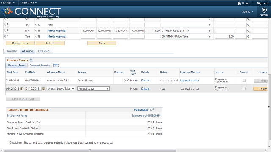Image resolution: width=271 pixels, height=152 pixels.
Task: Open Favorites dropdown menu
Action: point(8,3)
